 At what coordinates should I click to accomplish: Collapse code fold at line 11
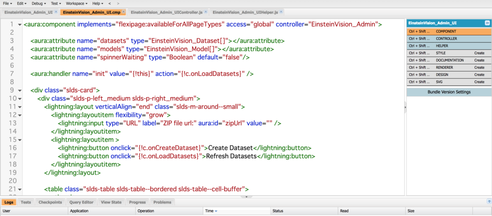pyautogui.click(x=19, y=107)
